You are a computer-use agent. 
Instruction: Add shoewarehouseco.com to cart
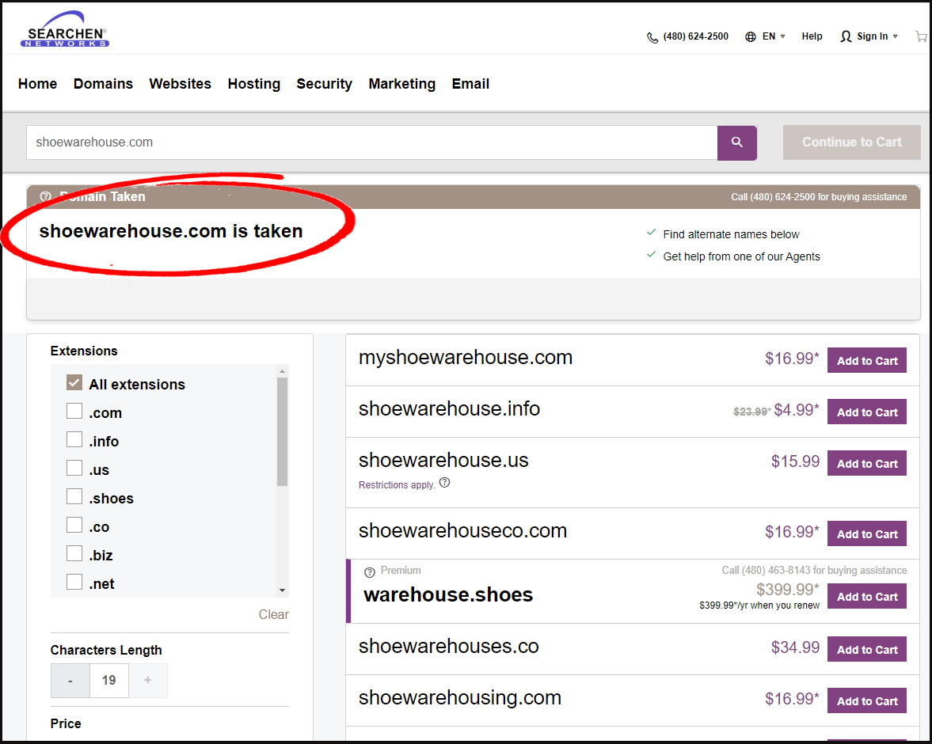[867, 534]
